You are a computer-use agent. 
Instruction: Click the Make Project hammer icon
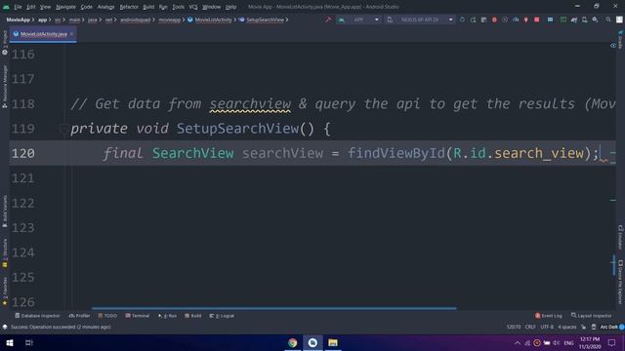(328, 19)
